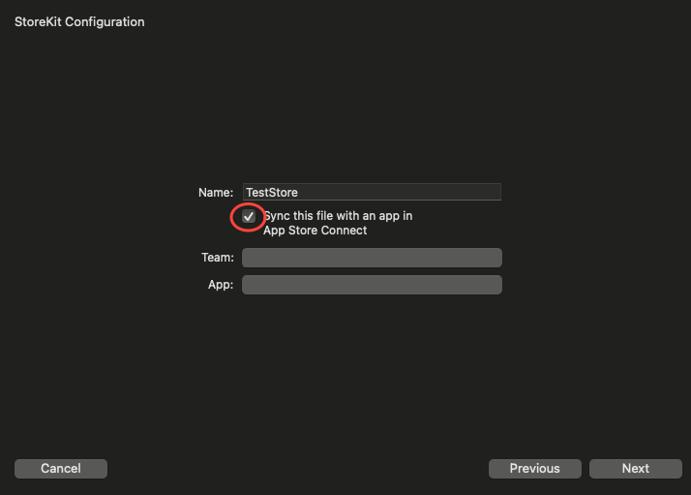The width and height of the screenshot is (691, 495).
Task: Choose a team from the Team combo box
Action: point(372,258)
